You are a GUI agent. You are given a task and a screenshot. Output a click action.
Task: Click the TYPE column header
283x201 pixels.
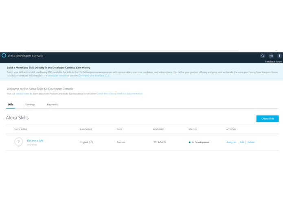pyautogui.click(x=119, y=129)
